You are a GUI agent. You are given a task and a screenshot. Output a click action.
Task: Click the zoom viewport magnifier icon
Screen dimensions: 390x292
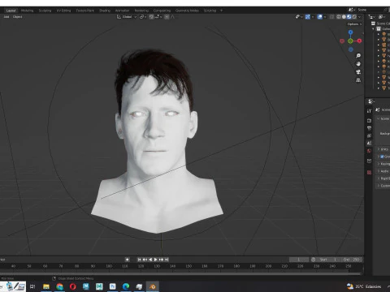click(358, 56)
